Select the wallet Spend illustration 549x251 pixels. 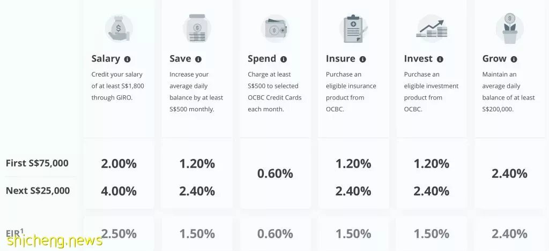(275, 28)
